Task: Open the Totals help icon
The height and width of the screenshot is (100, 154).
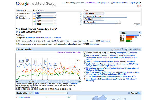Action: (139, 33)
